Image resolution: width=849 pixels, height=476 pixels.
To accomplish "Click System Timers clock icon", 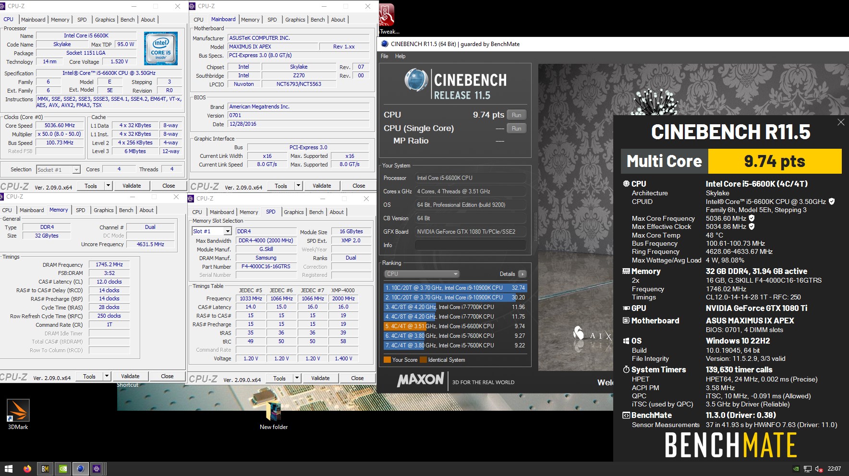I will (x=626, y=369).
